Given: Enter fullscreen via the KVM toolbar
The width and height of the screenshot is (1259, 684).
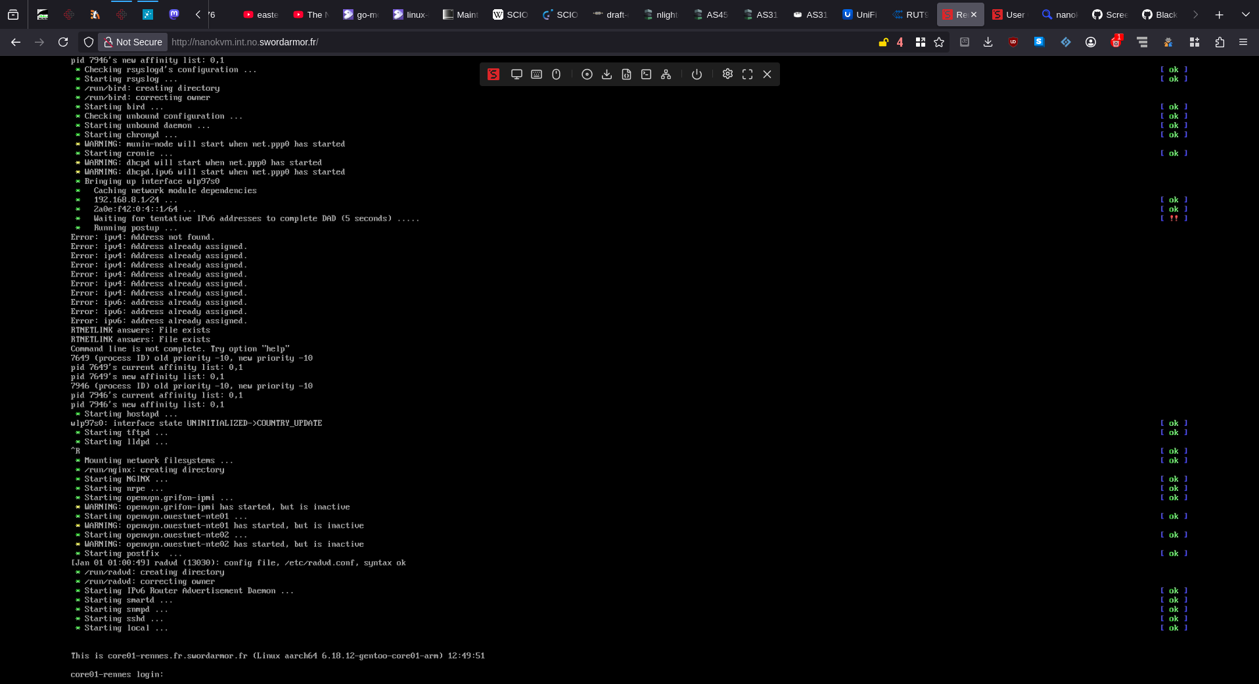Looking at the screenshot, I should click(x=747, y=74).
